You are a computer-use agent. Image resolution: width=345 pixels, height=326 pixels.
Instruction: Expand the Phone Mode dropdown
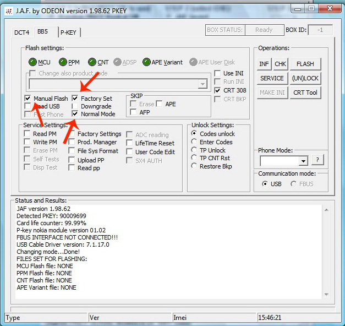(303, 161)
